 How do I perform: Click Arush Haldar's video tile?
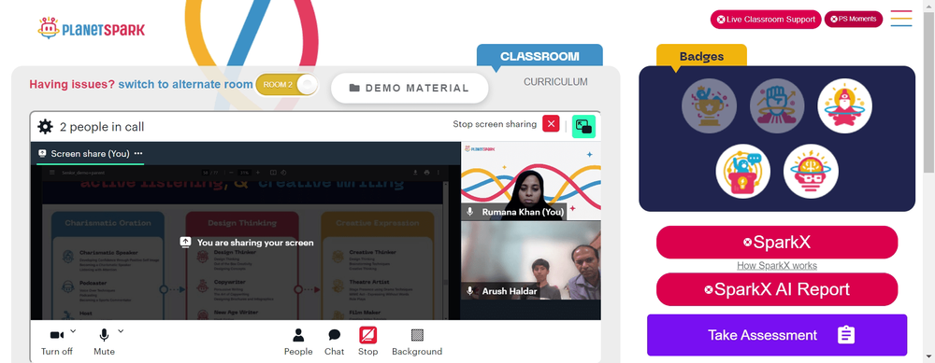tap(531, 260)
